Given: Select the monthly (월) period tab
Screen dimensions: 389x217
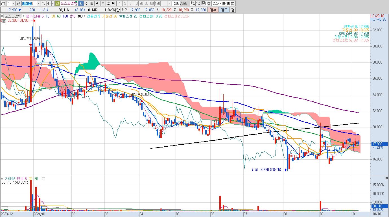Looking at the screenshot, I should click(91, 3).
